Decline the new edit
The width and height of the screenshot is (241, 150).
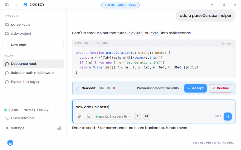click(x=220, y=88)
